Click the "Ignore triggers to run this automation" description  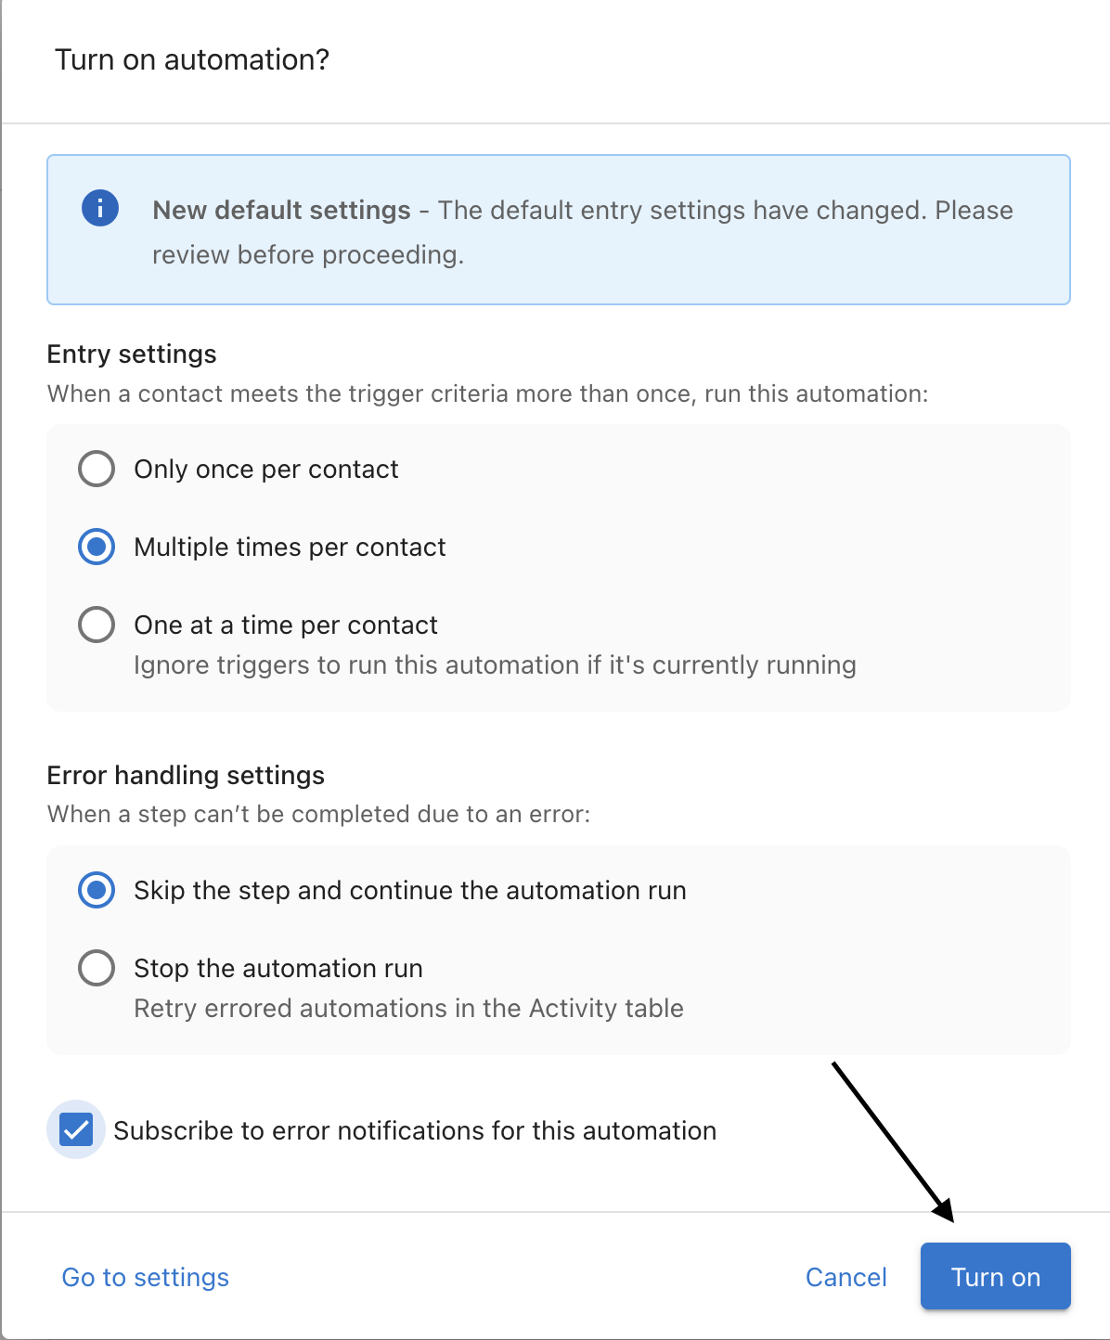[495, 665]
